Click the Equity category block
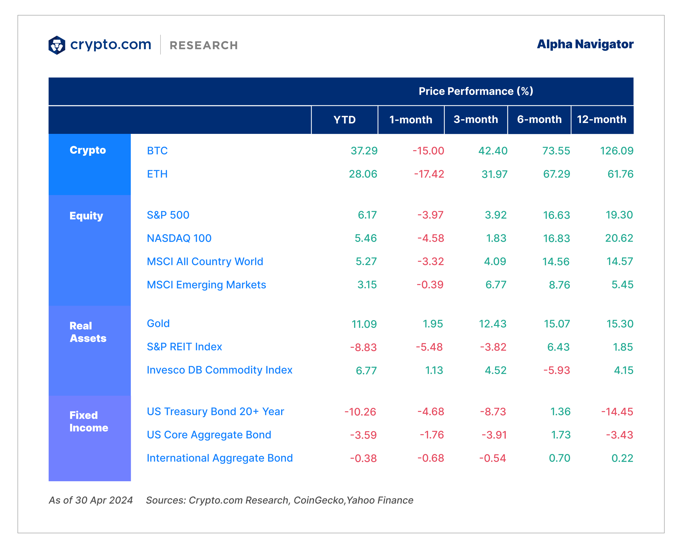 (90, 250)
